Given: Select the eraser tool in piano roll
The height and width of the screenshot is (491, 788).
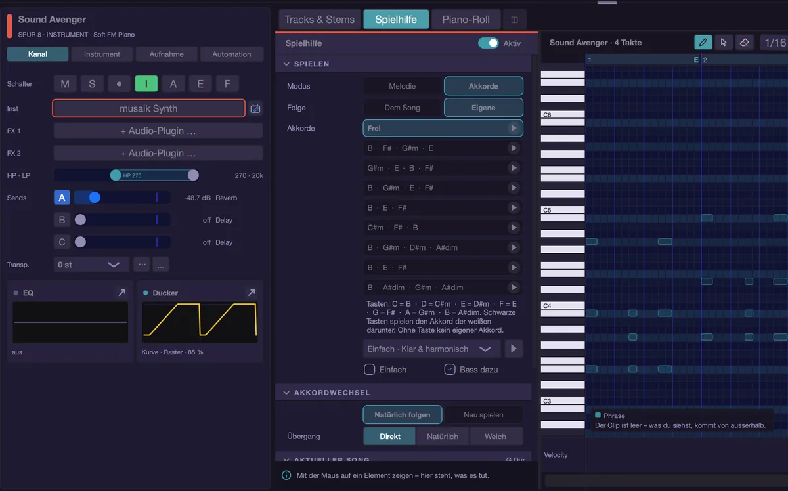Looking at the screenshot, I should pyautogui.click(x=744, y=42).
